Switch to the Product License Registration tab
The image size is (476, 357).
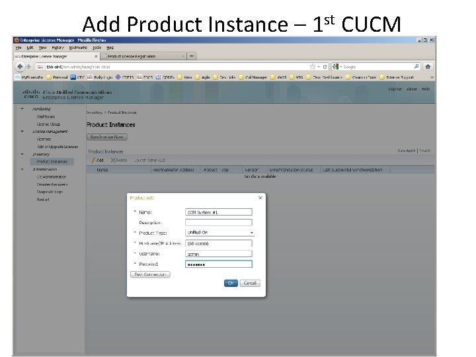click(x=143, y=56)
